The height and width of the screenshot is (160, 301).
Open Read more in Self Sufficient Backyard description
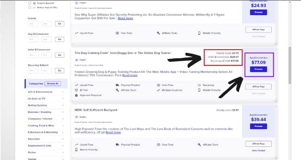point(113,132)
